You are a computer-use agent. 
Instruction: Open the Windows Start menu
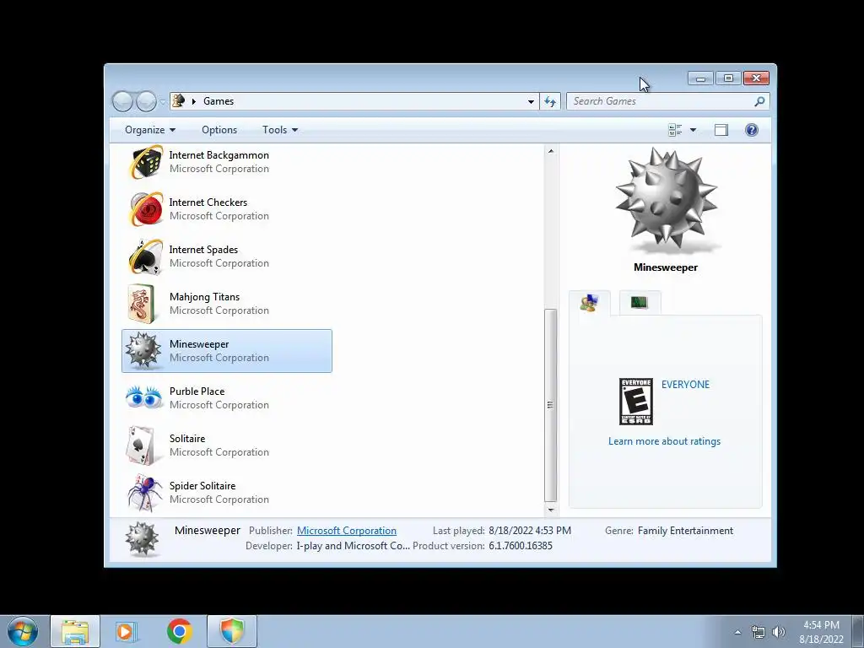pyautogui.click(x=23, y=631)
